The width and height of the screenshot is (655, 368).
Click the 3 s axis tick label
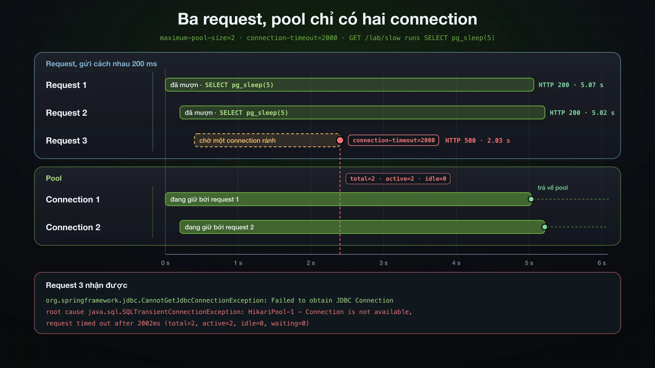(384, 263)
